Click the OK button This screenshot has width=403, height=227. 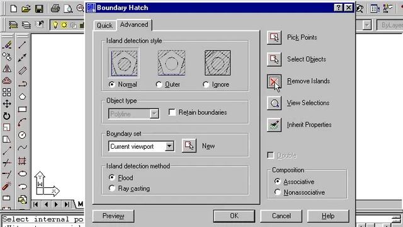coord(234,216)
